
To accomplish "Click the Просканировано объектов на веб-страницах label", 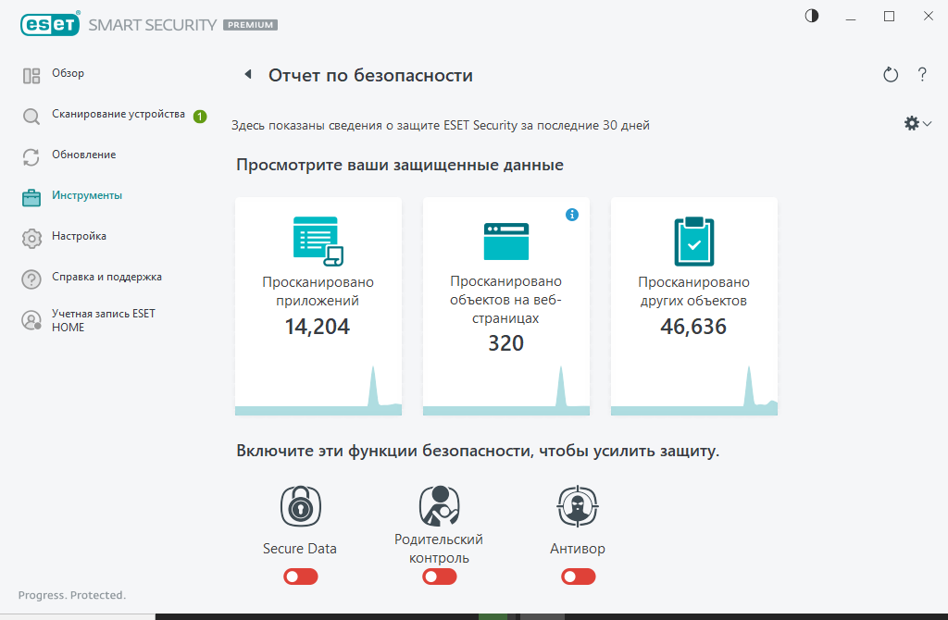I will (x=506, y=300).
